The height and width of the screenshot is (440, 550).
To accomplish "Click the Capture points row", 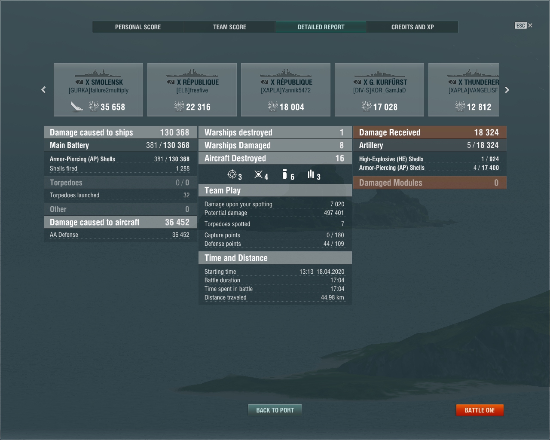I will pos(275,235).
